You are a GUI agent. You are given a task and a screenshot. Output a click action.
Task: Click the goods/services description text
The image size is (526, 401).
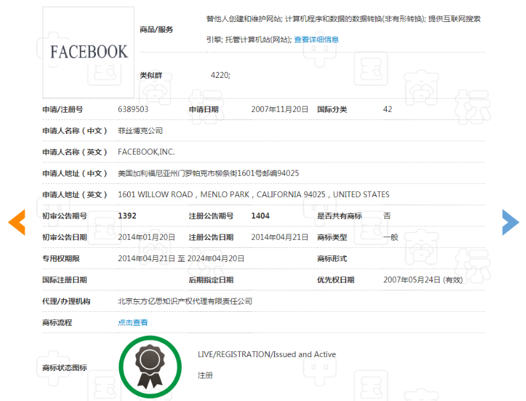coord(344,29)
